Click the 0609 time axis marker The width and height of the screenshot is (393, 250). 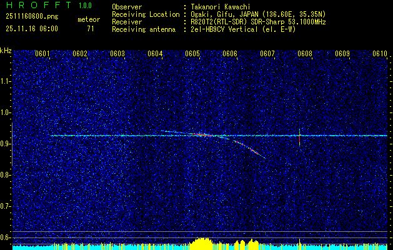342,54
